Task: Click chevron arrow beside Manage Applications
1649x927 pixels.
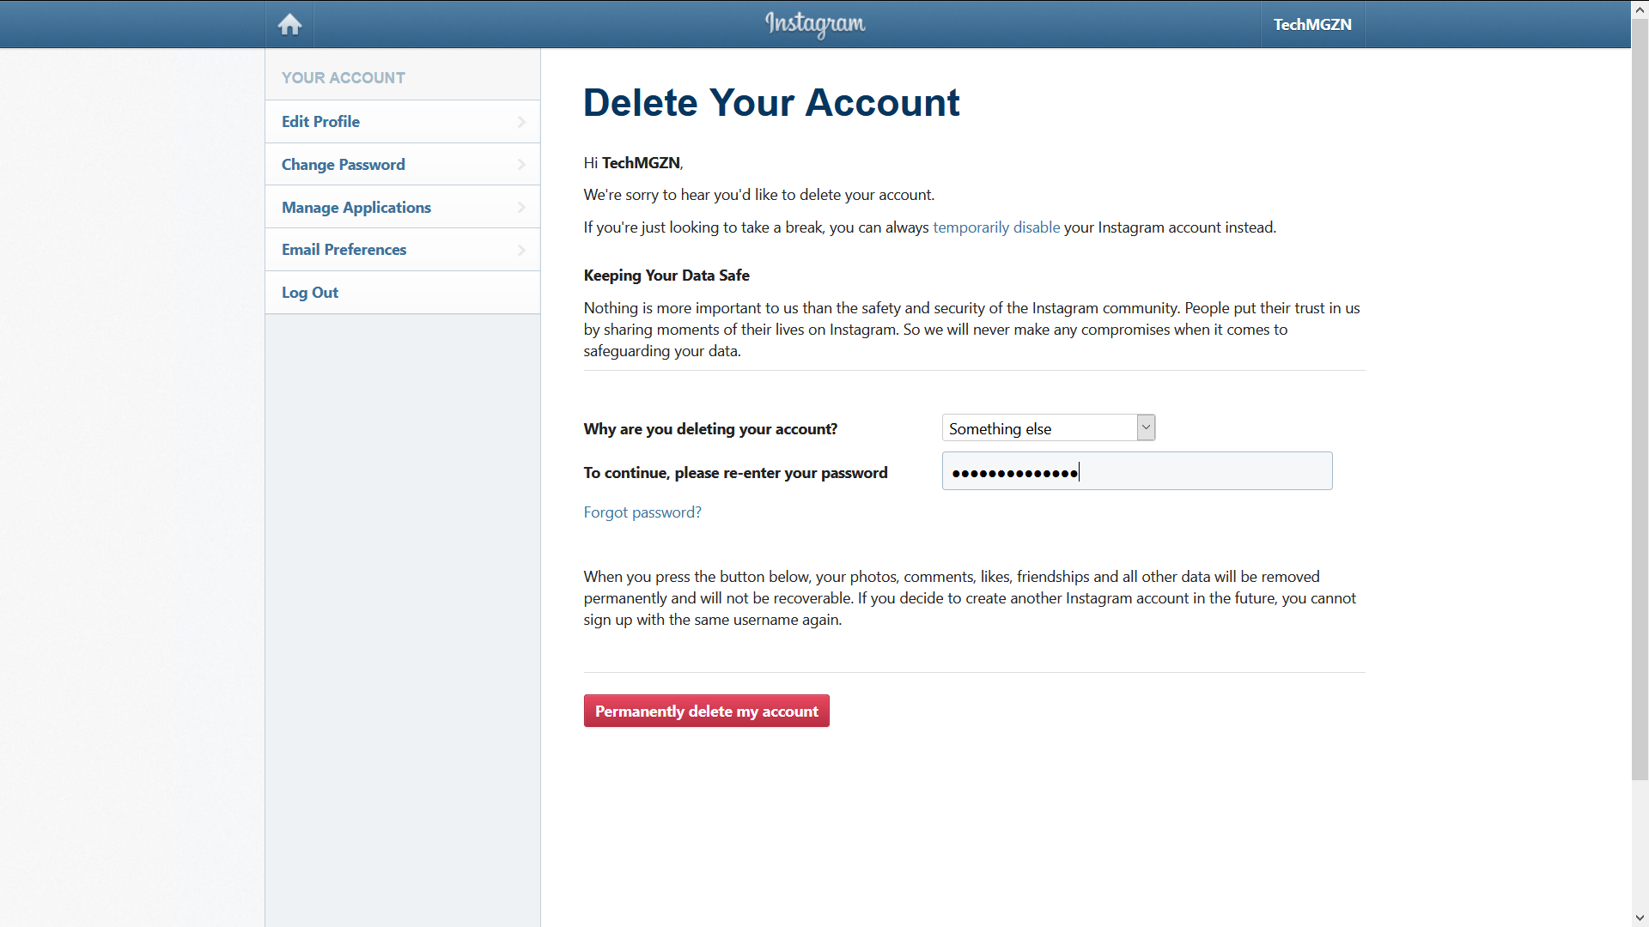Action: pyautogui.click(x=521, y=207)
